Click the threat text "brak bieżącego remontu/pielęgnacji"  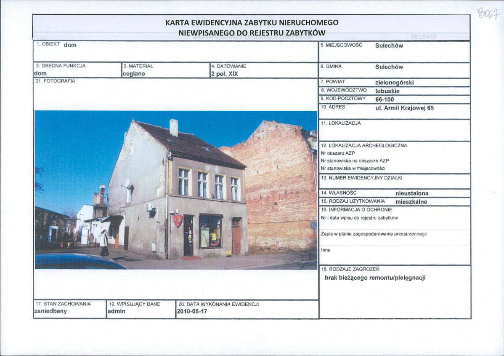click(375, 278)
